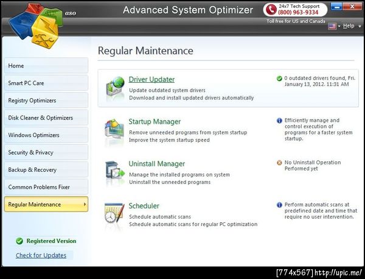This screenshot has width=365, height=279.
Task: Open the Security & Privacy section
Action: pos(46,152)
